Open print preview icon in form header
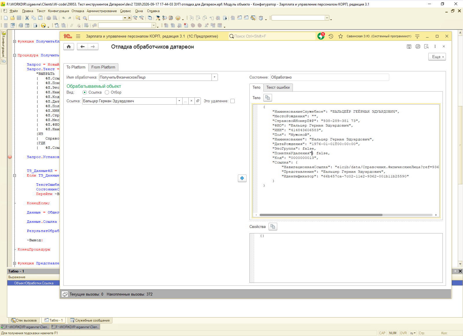 (x=426, y=47)
